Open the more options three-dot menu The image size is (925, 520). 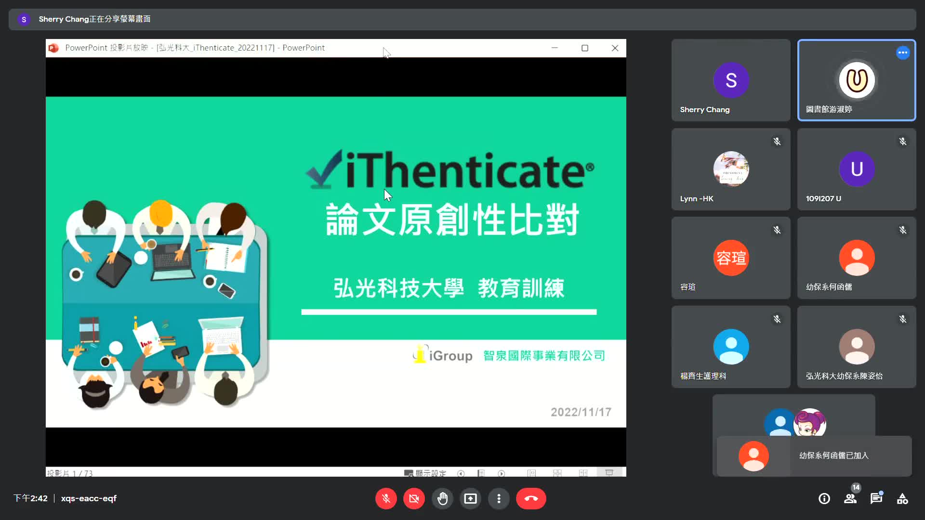click(x=499, y=498)
